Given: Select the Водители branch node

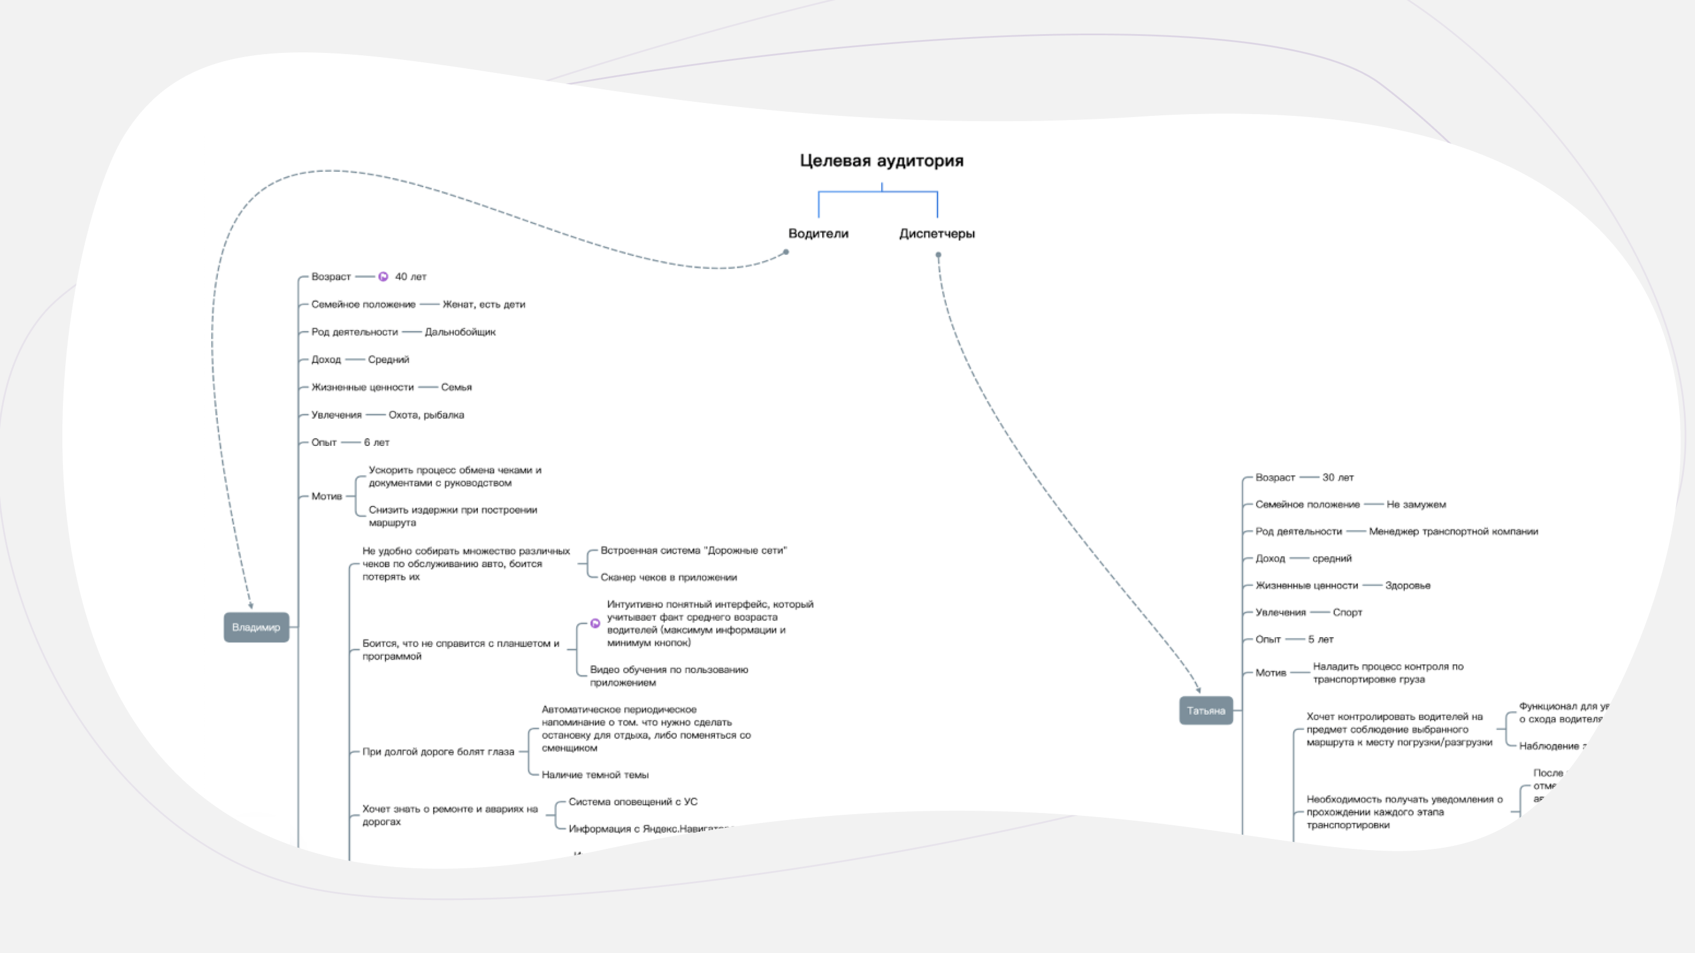Looking at the screenshot, I should (x=818, y=234).
